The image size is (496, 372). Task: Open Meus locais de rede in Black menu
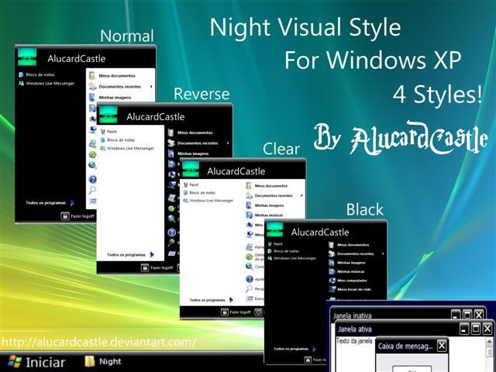click(x=350, y=289)
